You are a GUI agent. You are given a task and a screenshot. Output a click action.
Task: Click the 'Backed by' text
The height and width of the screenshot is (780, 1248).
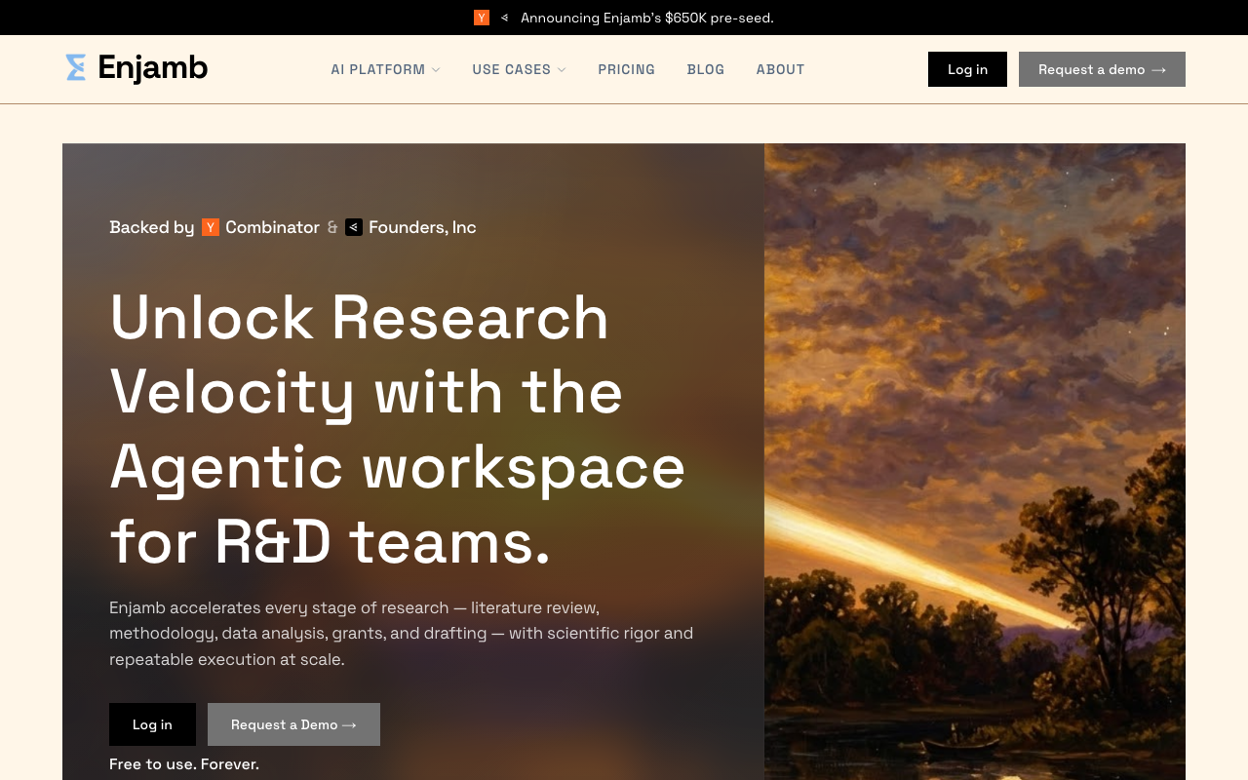(x=152, y=227)
